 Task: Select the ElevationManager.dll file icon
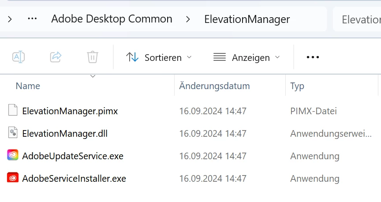click(13, 132)
